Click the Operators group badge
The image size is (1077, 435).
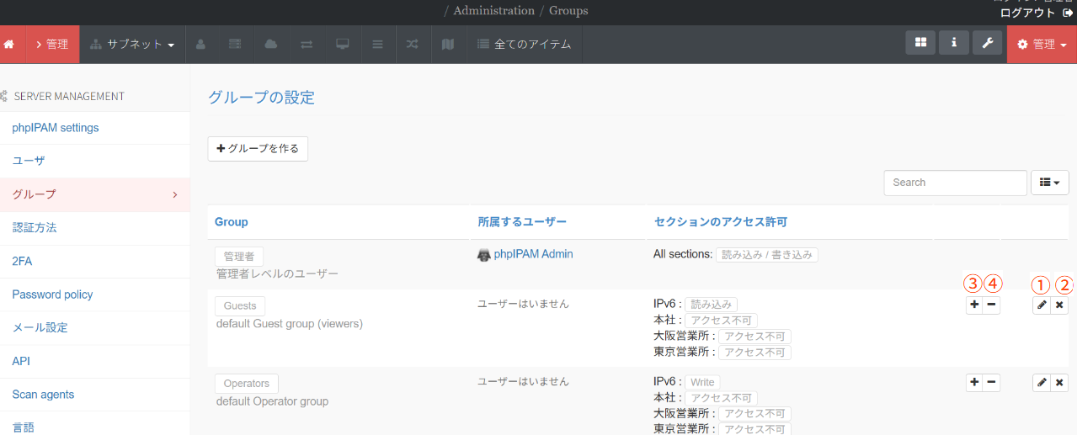pos(247,383)
